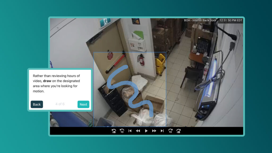The width and height of the screenshot is (272, 153).
Task: Click the Back button in the tour popup
Action: pyautogui.click(x=37, y=104)
